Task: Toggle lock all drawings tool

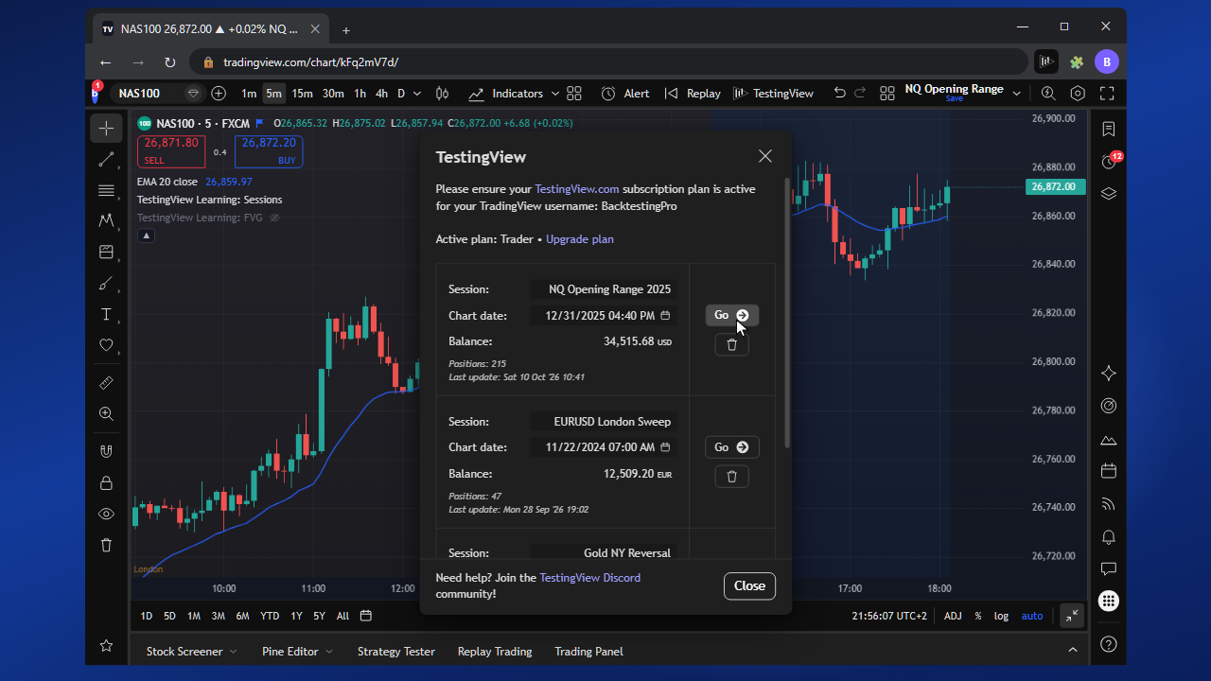Action: [x=106, y=483]
